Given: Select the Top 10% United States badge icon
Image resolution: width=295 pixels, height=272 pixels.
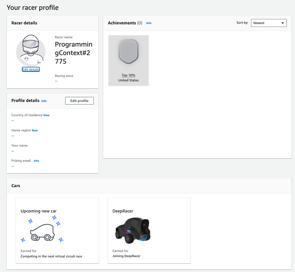Looking at the screenshot, I should click(x=128, y=51).
